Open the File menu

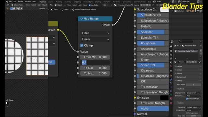click(x=10, y=2)
